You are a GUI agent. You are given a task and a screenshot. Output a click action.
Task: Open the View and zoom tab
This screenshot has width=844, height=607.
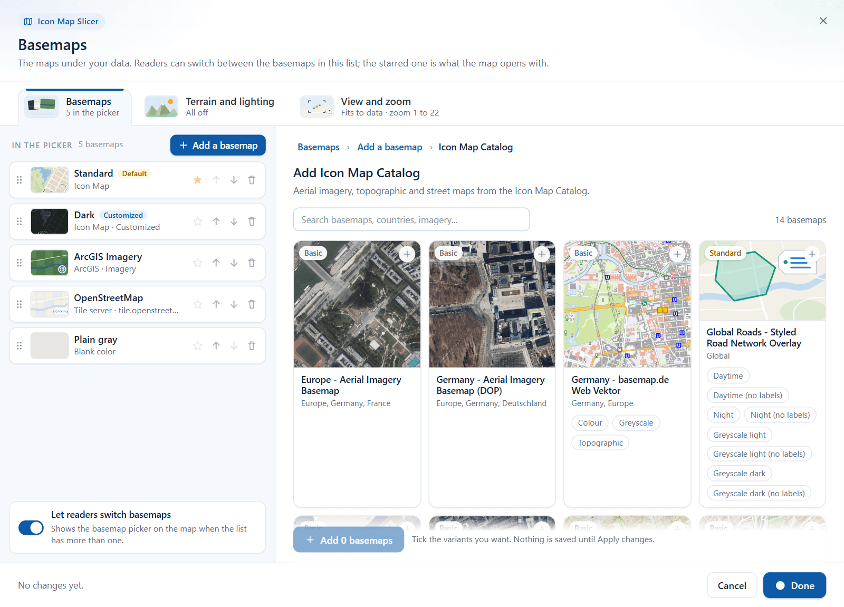[370, 107]
